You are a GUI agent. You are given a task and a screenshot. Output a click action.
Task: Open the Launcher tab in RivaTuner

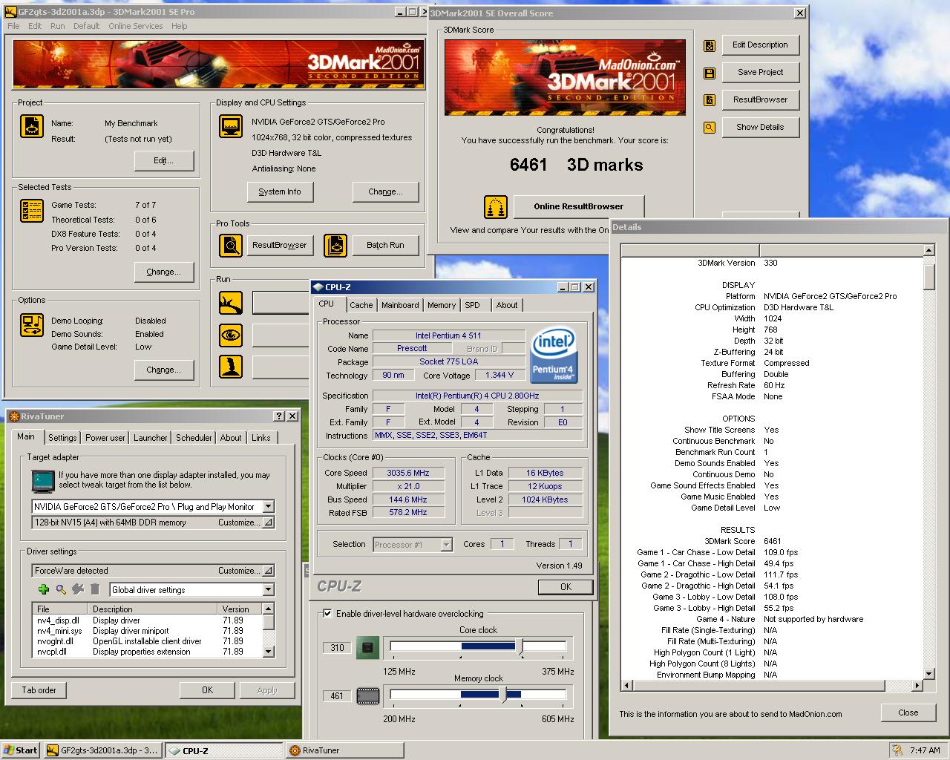pos(151,438)
